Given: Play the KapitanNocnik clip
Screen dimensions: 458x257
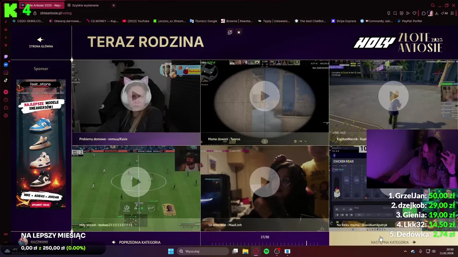Looking at the screenshot, I should point(394,96).
